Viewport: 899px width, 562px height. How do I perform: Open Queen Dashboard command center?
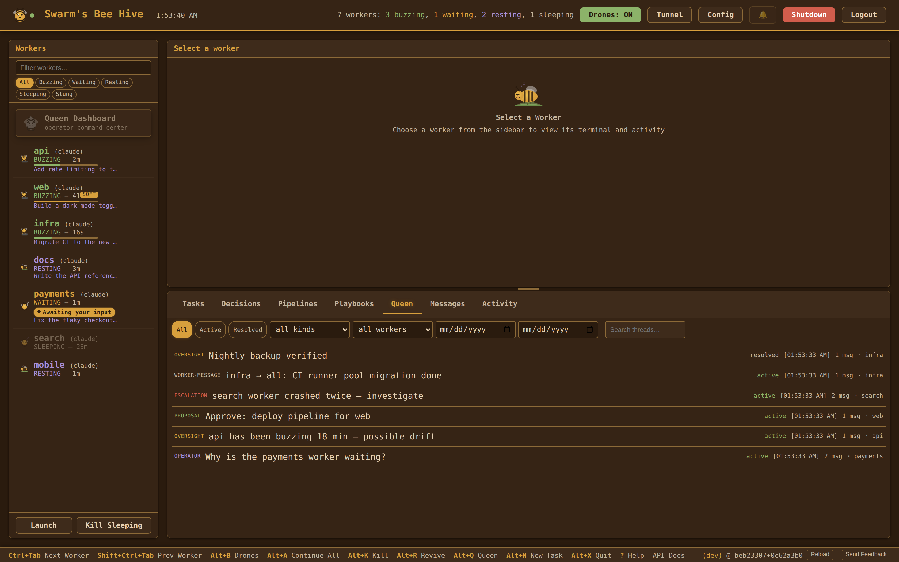(83, 123)
